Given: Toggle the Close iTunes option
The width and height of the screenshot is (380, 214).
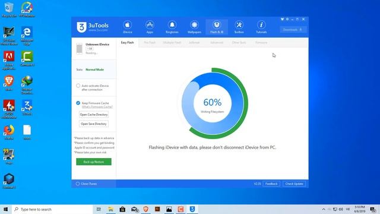Looking at the screenshot, I should pyautogui.click(x=78, y=184).
